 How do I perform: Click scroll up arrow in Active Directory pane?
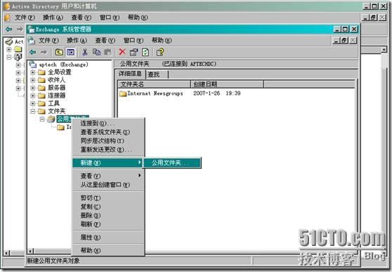coord(384,49)
